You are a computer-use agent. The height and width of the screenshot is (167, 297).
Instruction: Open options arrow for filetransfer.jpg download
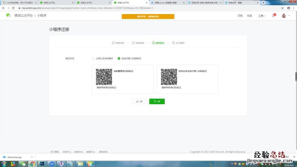point(32,157)
